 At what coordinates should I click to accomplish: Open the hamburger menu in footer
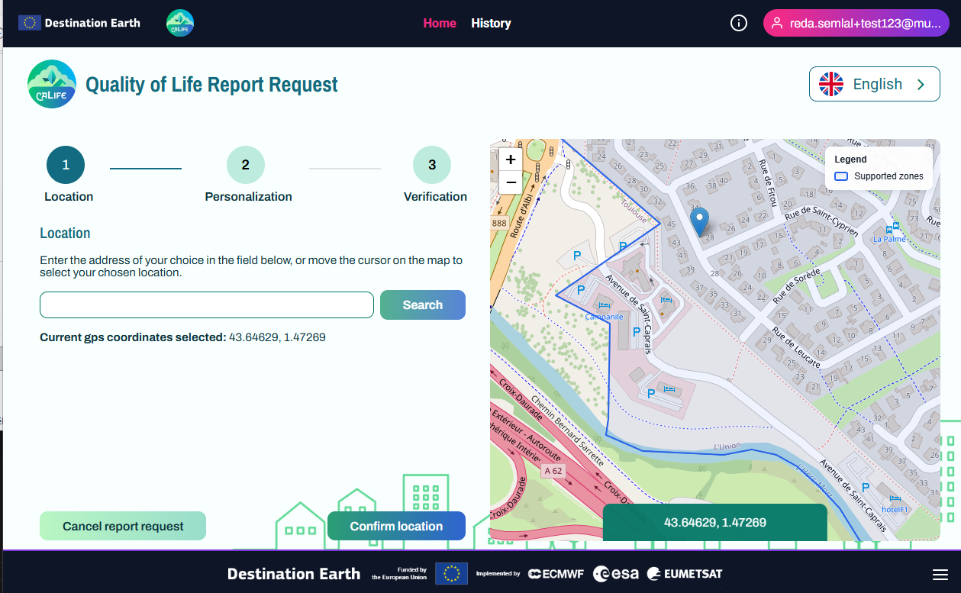[x=940, y=575]
